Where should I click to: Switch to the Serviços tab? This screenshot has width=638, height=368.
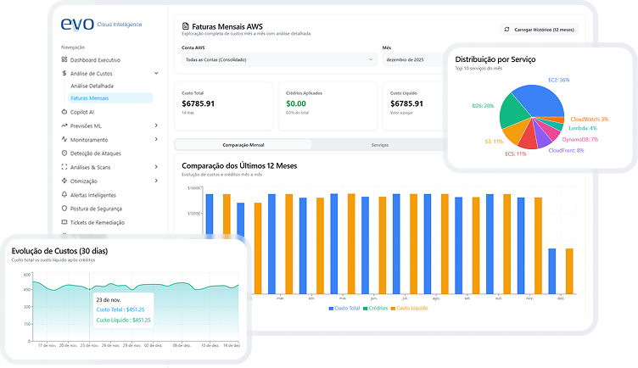pyautogui.click(x=379, y=145)
